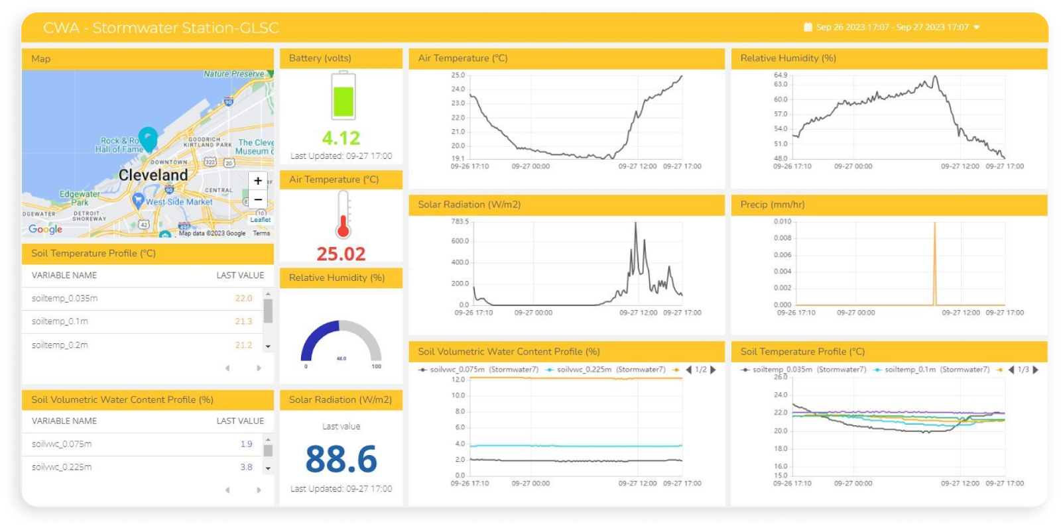Go to next legend page in Soil Temperature chart

tap(1036, 370)
